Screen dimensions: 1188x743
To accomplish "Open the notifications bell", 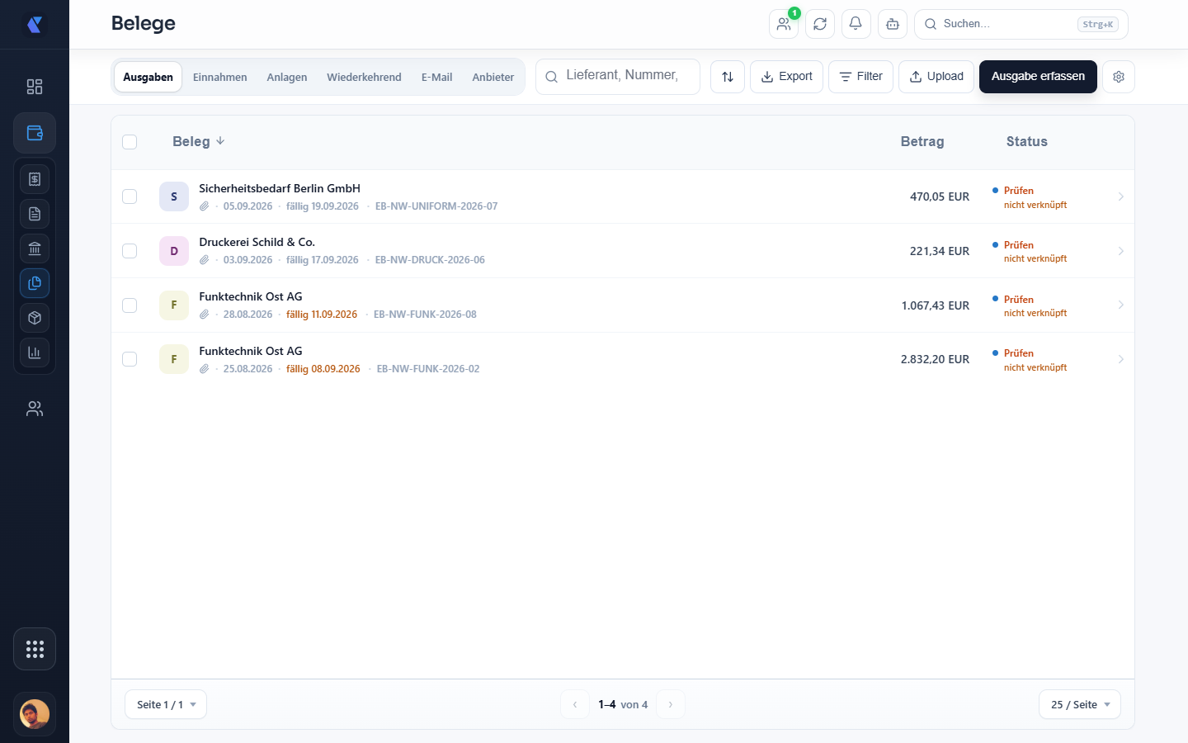I will [x=856, y=24].
